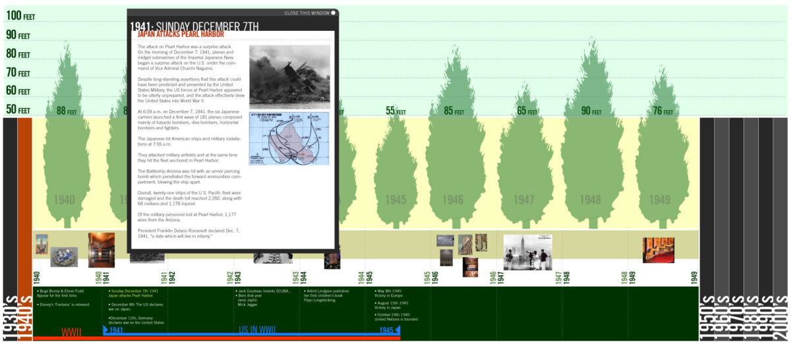Viewport: 791px width, 344px height.
Task: Select the 1949 red theater seats thumbnail
Action: (x=658, y=250)
